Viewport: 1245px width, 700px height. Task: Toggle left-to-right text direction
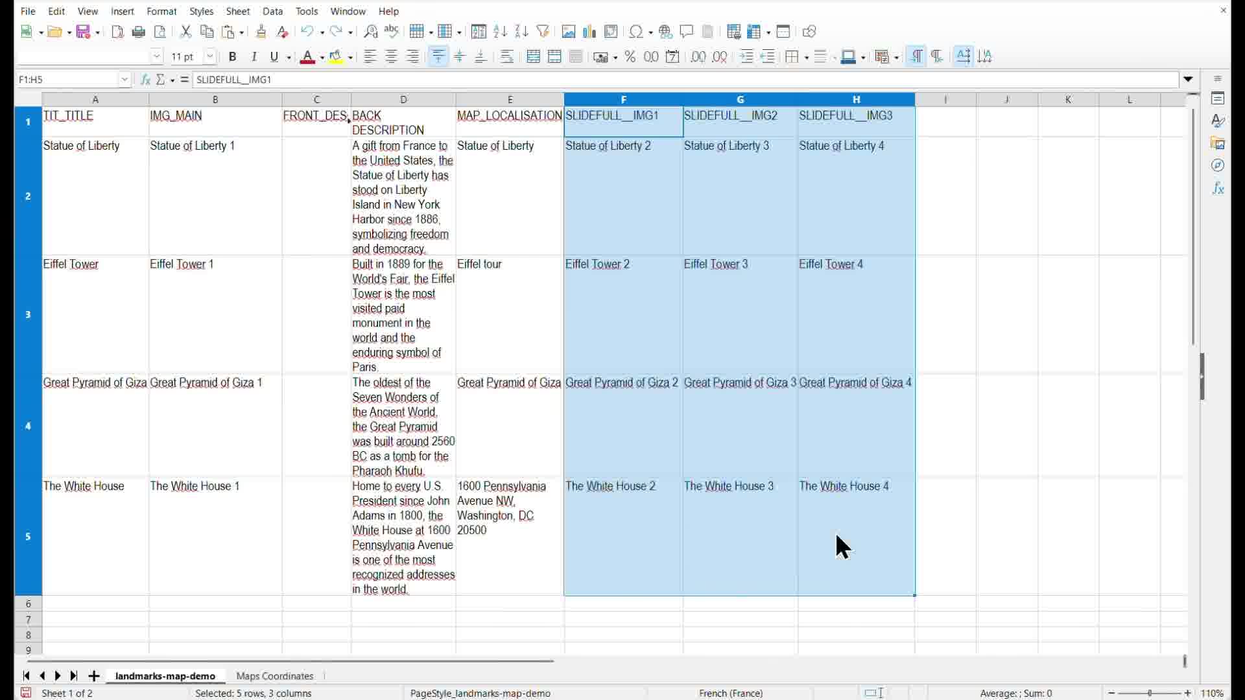(916, 57)
